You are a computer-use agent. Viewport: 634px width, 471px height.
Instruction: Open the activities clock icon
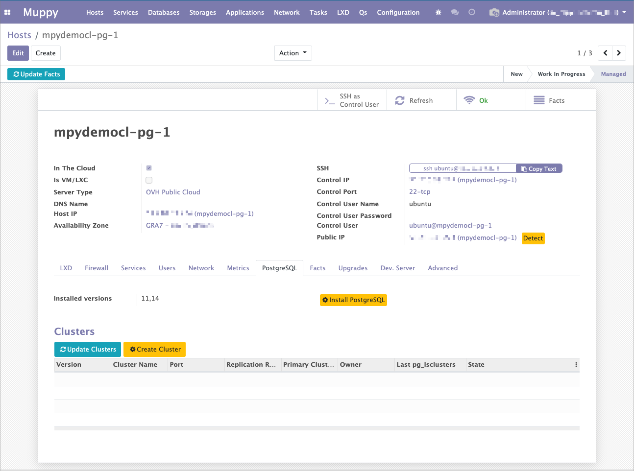[x=472, y=12]
